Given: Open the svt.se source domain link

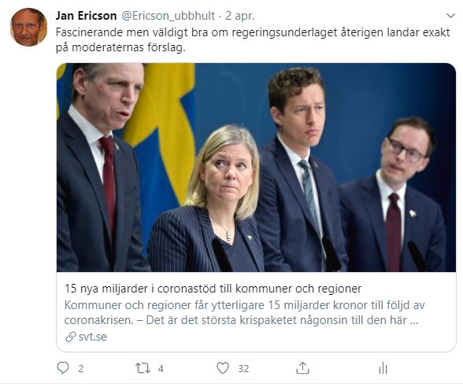Looking at the screenshot, I should click(93, 337).
